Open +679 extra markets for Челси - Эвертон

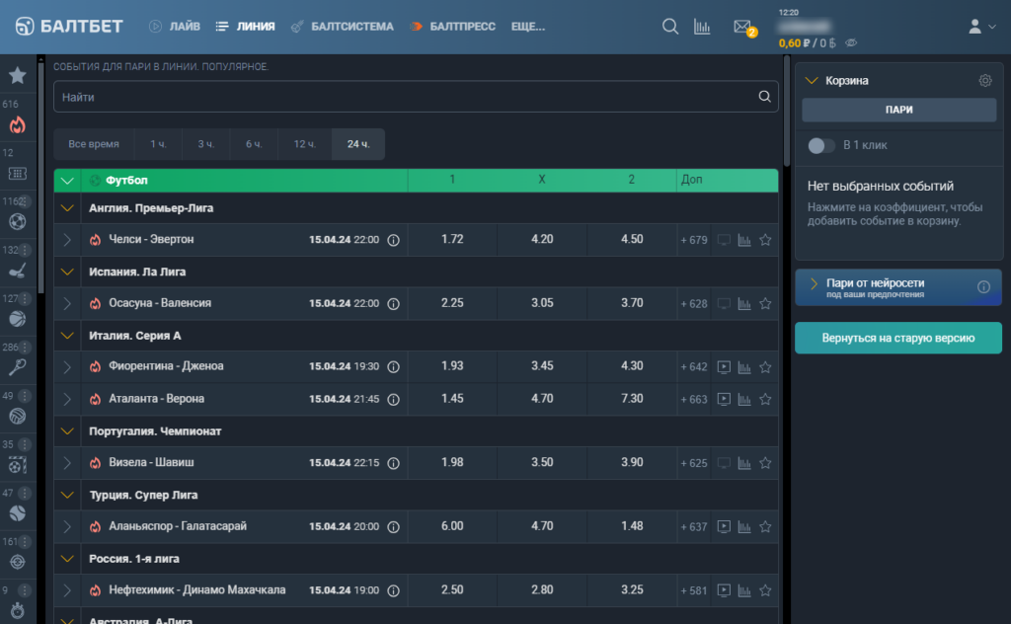click(x=694, y=240)
